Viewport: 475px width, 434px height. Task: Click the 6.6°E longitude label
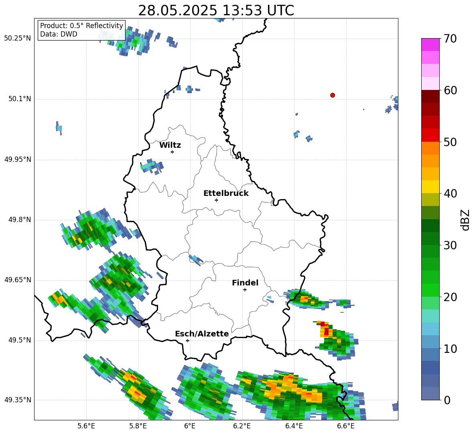tap(346, 426)
